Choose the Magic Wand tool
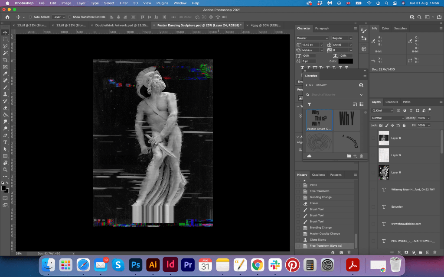Image resolution: width=444 pixels, height=277 pixels. tap(5, 53)
